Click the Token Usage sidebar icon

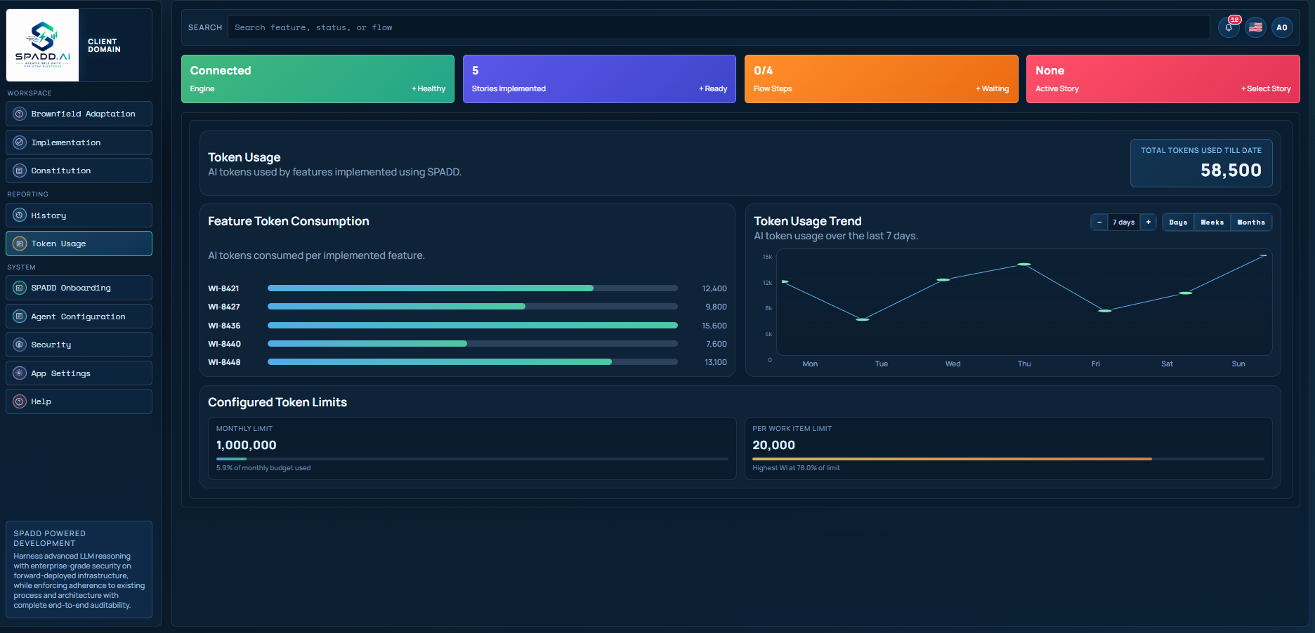point(20,244)
